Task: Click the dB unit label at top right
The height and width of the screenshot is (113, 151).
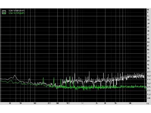Action: coord(148,10)
